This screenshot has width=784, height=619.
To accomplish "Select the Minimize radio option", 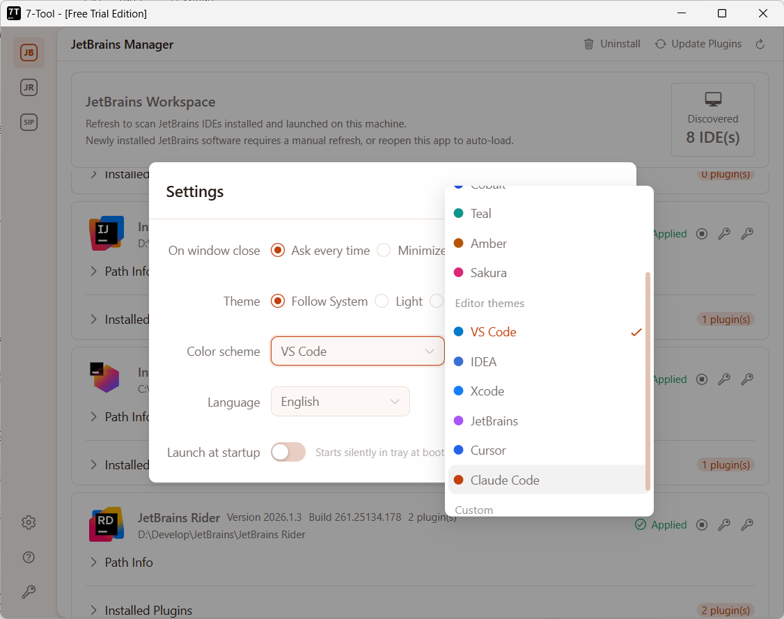I will click(384, 250).
